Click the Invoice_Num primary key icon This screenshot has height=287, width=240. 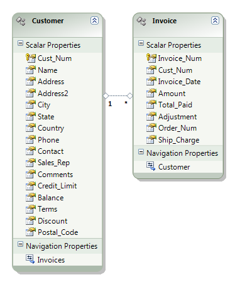click(151, 58)
